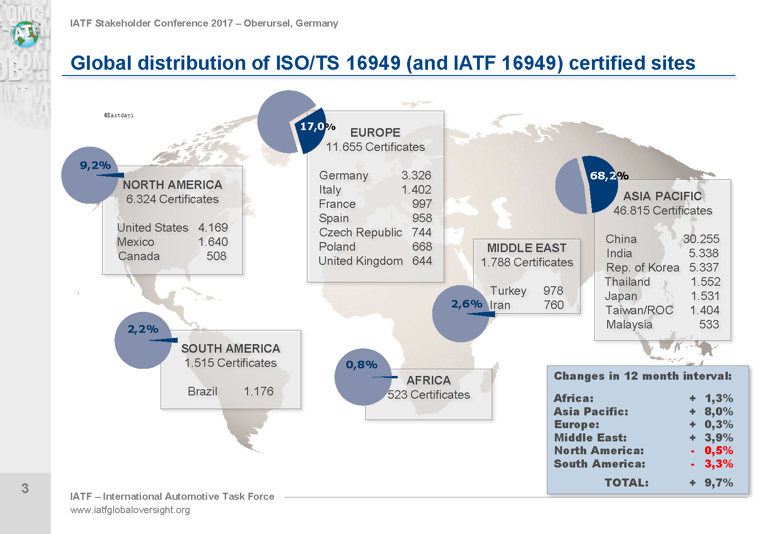
Task: Click the 'United States' row
Action: (172, 227)
